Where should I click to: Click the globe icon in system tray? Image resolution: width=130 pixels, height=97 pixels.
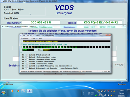[102, 91]
